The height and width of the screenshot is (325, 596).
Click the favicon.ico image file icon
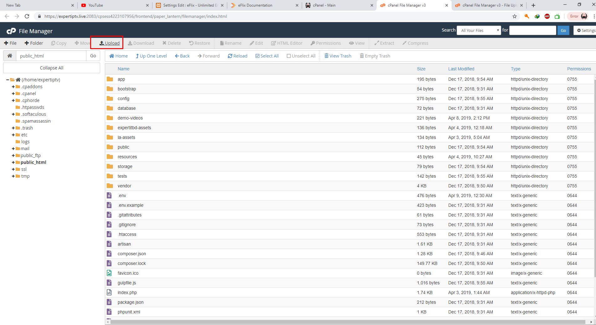[109, 273]
